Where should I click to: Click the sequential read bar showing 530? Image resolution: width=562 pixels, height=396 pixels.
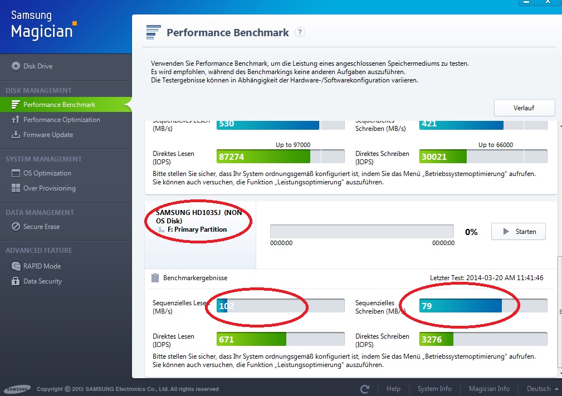(281, 124)
